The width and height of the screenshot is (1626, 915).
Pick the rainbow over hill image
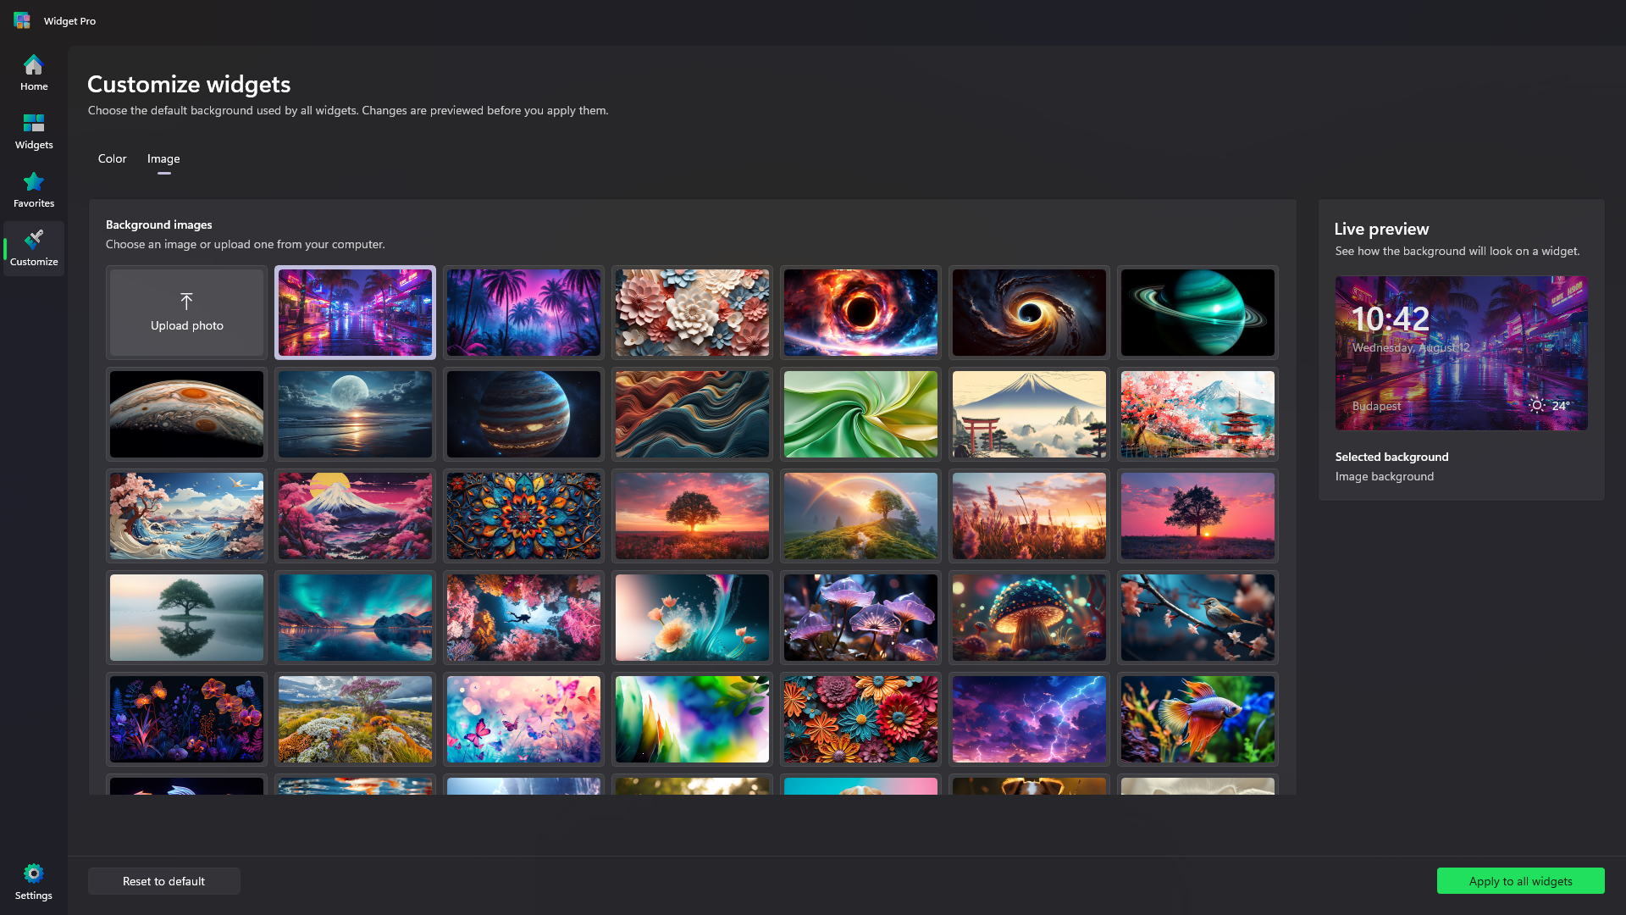(860, 516)
